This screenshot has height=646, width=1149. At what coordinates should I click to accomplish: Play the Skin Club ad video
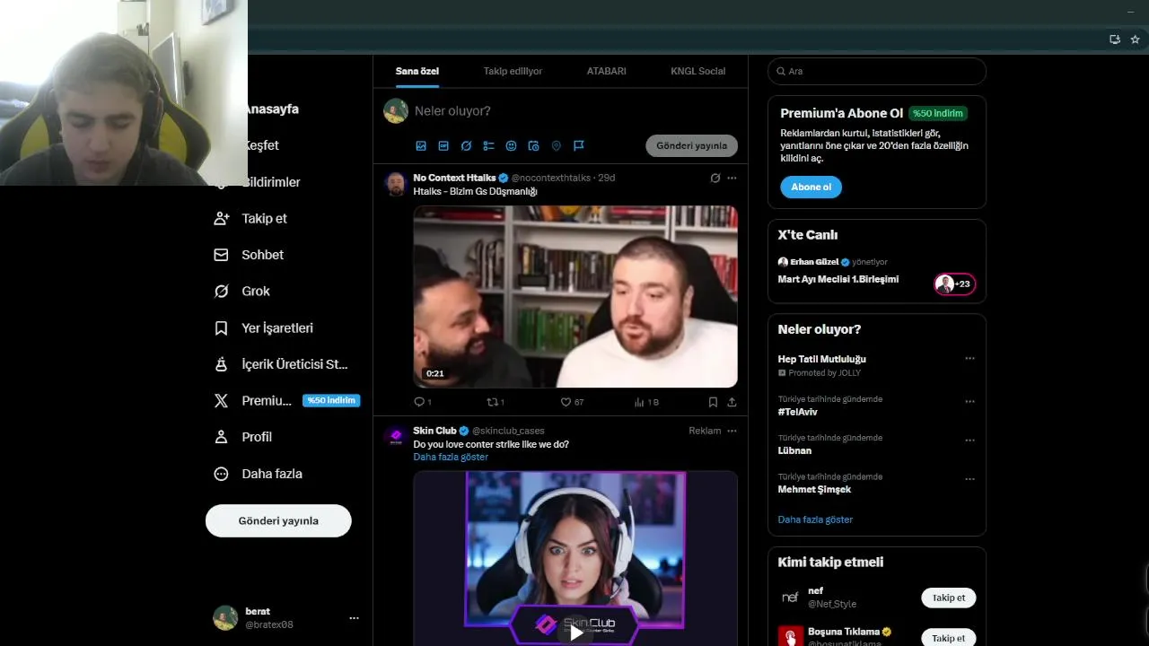pos(575,633)
